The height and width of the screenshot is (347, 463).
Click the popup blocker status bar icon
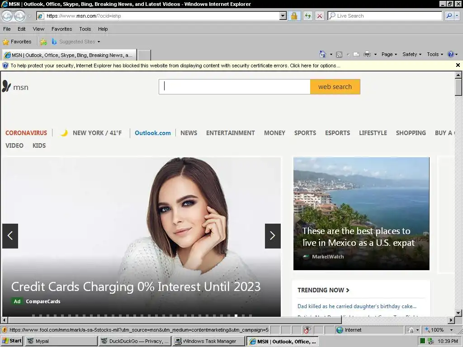coord(307,330)
